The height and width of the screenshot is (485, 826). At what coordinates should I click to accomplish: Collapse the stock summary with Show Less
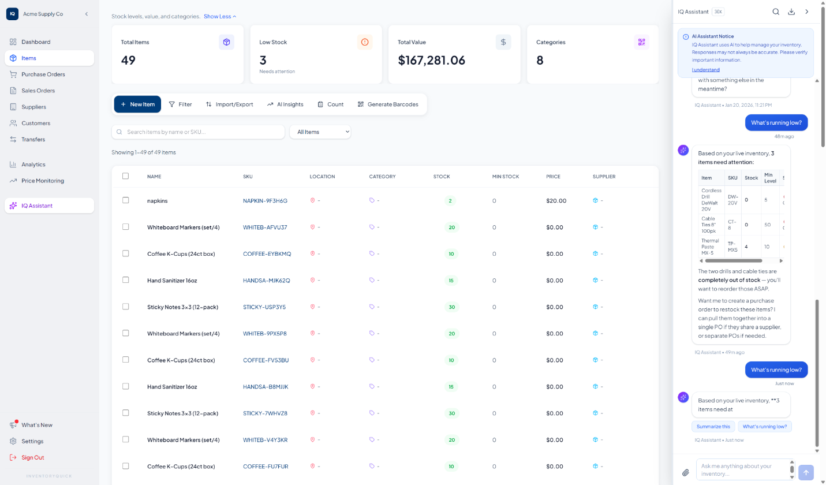tap(219, 16)
